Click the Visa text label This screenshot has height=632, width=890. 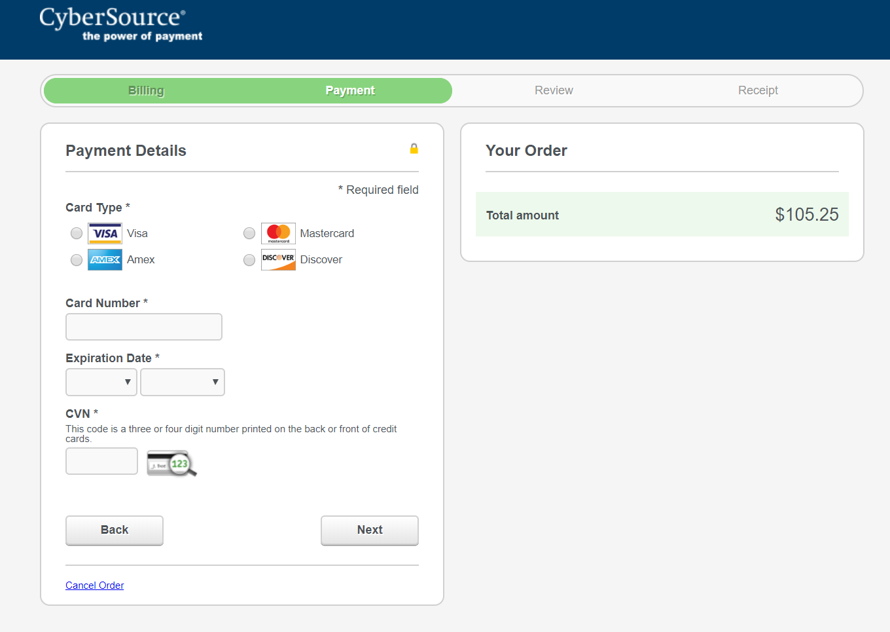point(137,233)
